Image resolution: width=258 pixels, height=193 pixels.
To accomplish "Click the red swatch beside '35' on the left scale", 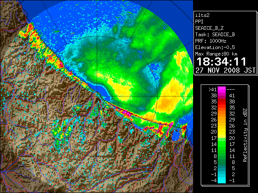I will click(222, 102).
